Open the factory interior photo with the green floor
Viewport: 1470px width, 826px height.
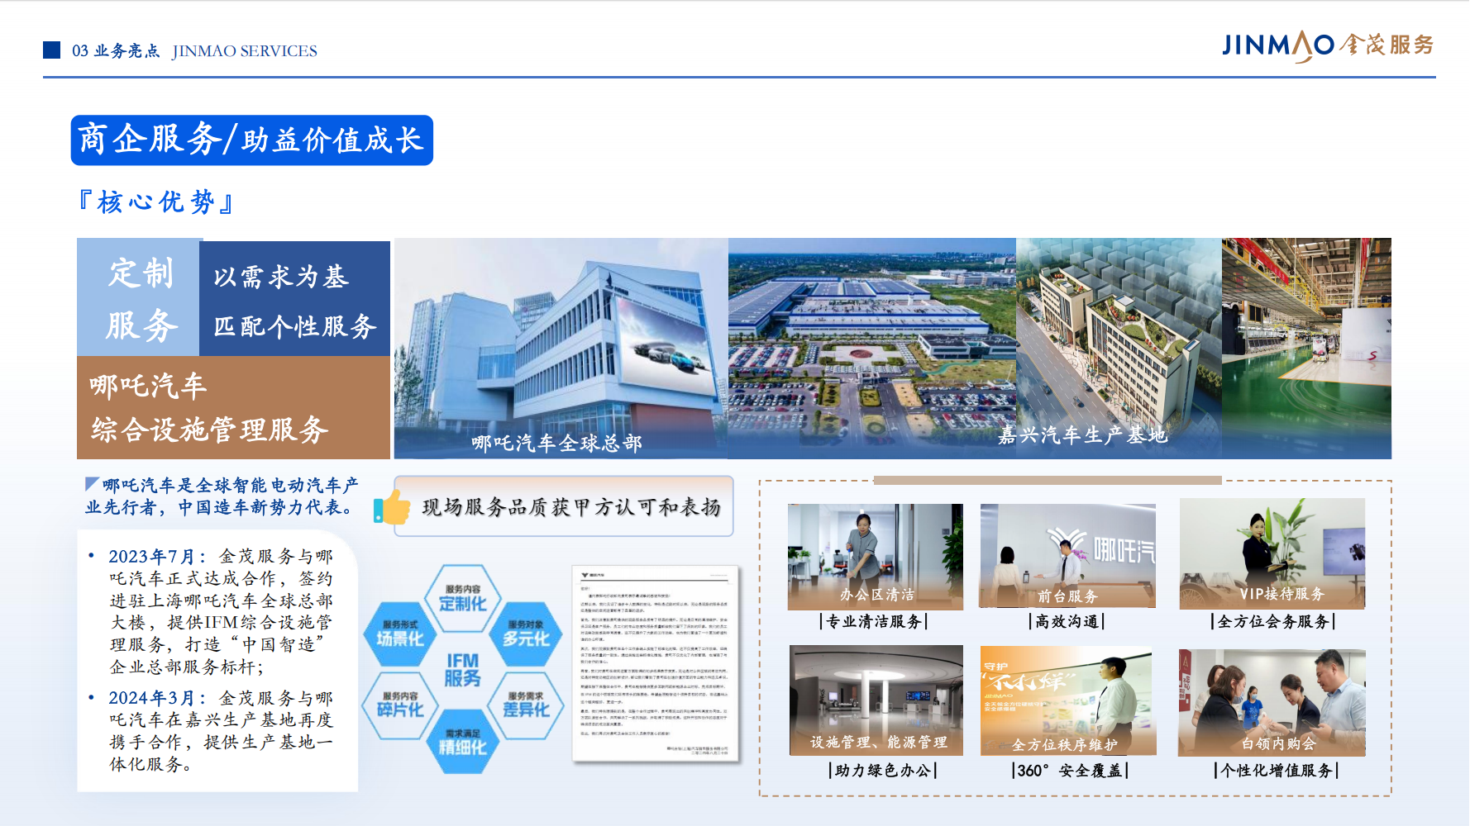coord(1306,349)
